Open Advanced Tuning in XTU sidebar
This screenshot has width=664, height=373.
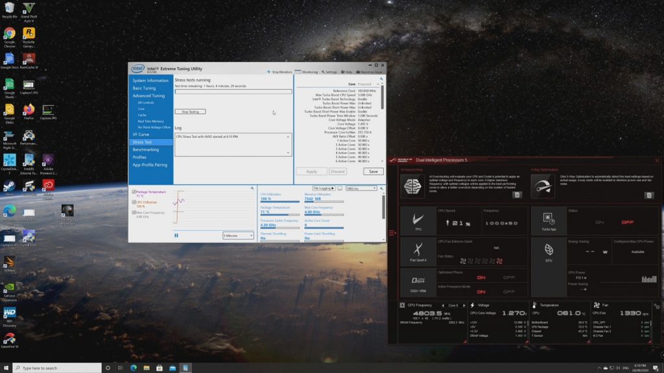click(x=148, y=96)
